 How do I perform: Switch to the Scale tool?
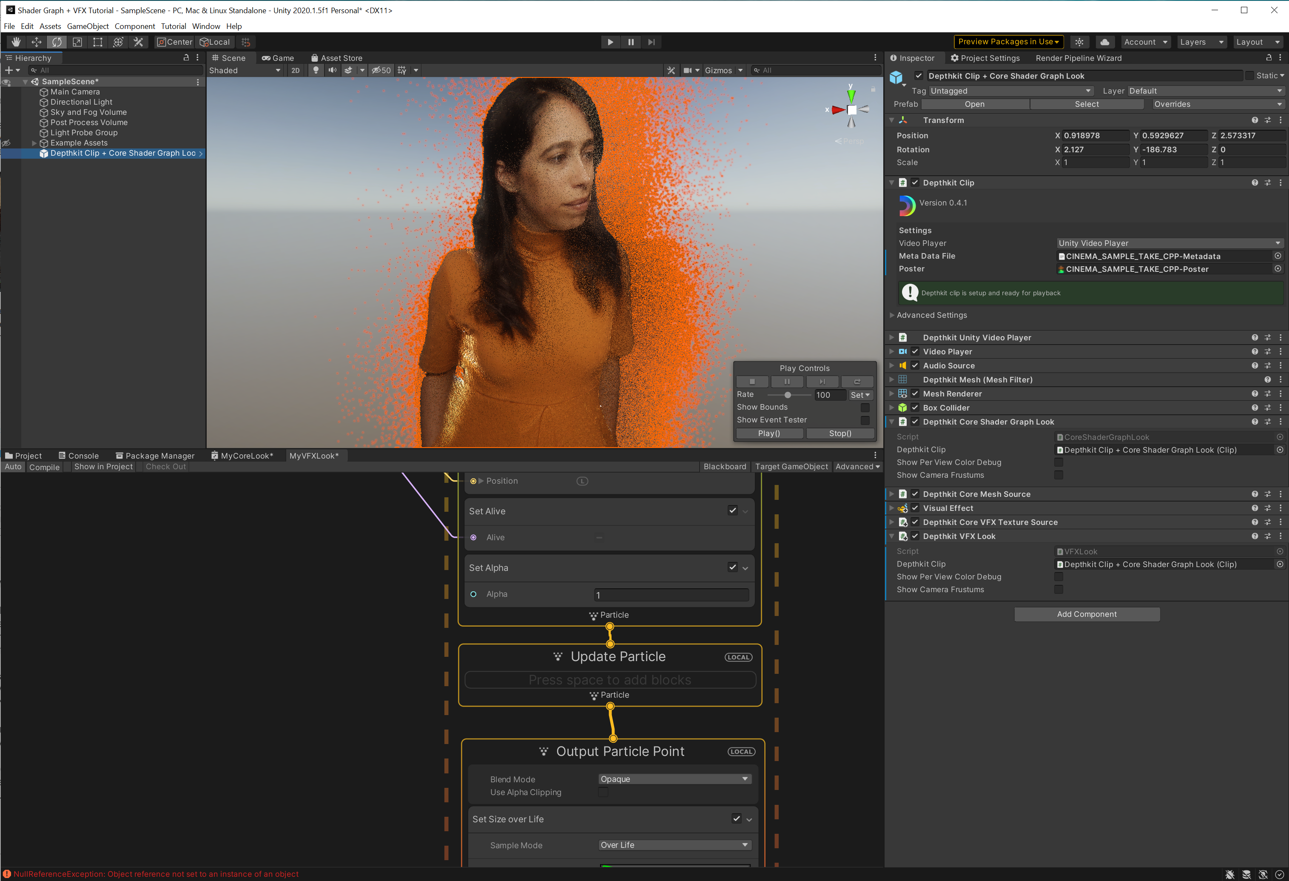(x=77, y=42)
